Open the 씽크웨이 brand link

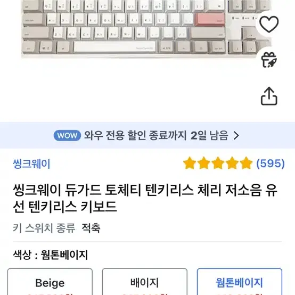click(x=31, y=163)
